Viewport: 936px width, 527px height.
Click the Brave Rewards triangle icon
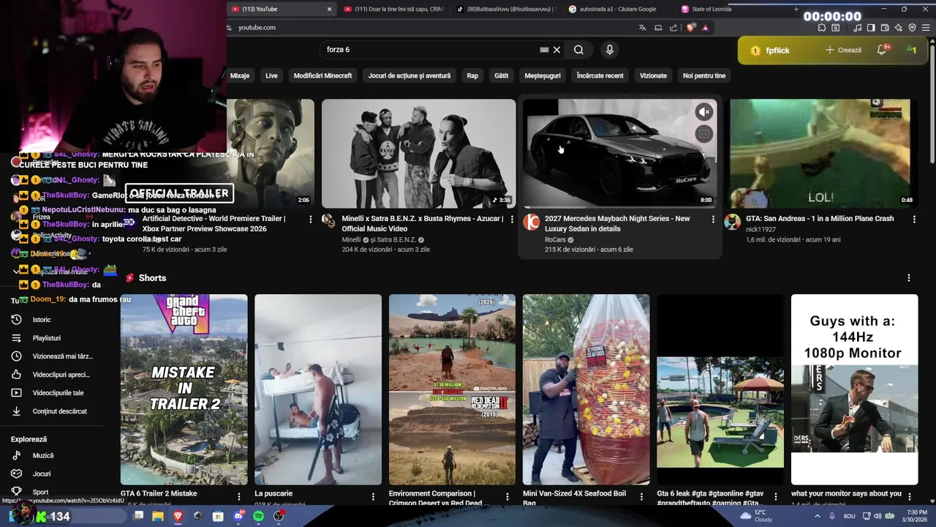point(705,28)
